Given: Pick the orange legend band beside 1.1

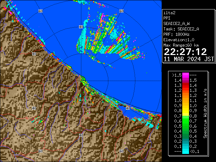Looking at the screenshot, I should 186,96.
